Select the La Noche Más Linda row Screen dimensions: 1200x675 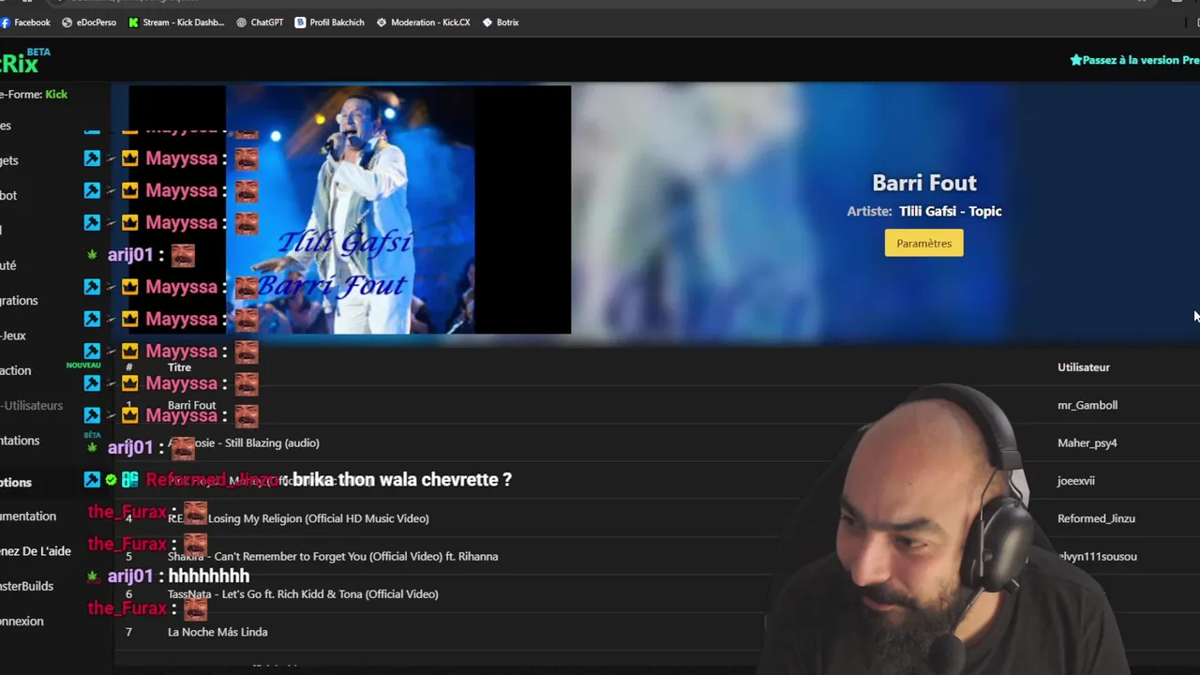click(656, 632)
